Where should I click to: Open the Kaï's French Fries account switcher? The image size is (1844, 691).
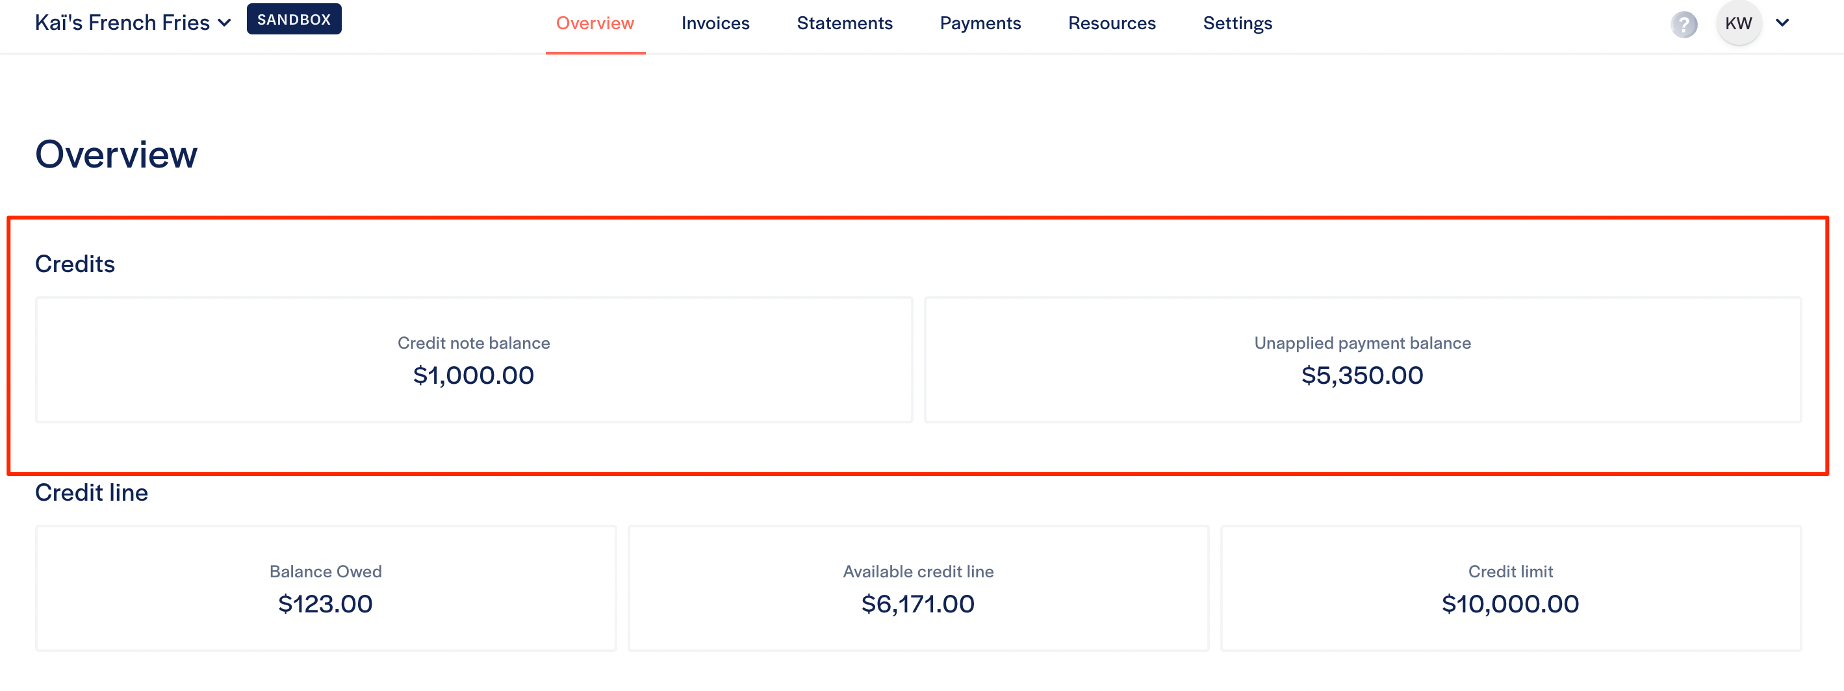133,23
